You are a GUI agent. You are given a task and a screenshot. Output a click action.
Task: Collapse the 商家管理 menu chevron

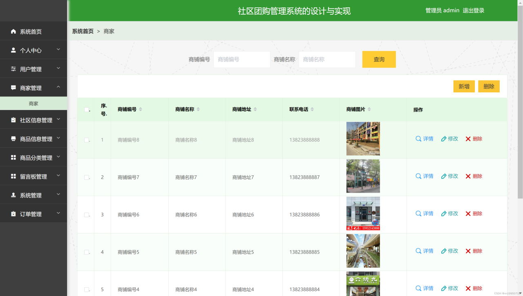click(58, 87)
